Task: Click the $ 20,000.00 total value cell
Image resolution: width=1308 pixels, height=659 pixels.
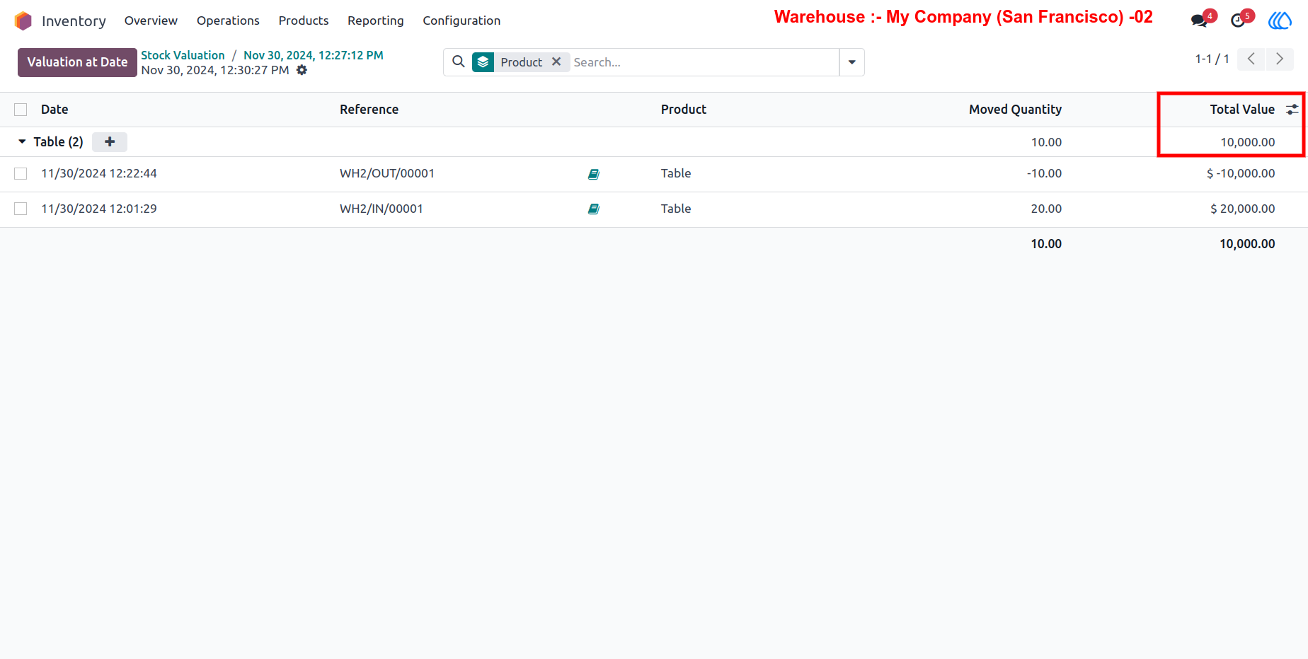Action: [1242, 209]
